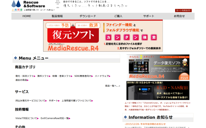
Task: Click the 商品カテゴリ heading
Action: pos(25,67)
